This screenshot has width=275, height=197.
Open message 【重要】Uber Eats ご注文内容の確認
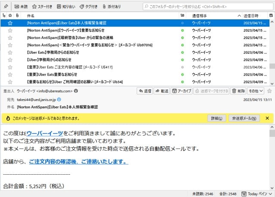[135, 67]
